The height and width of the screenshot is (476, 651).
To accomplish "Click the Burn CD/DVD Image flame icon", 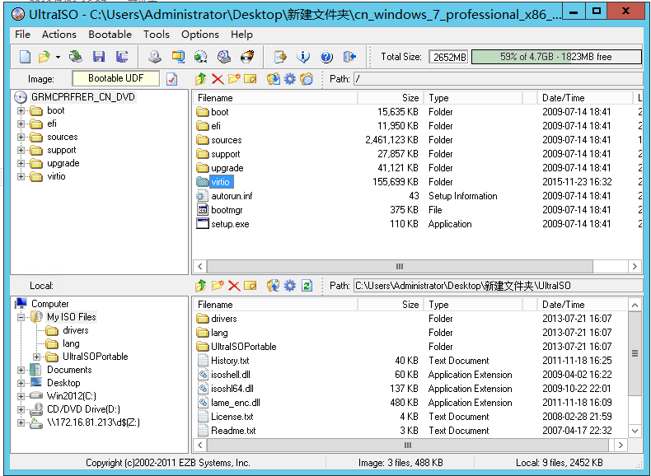I will coord(247,57).
